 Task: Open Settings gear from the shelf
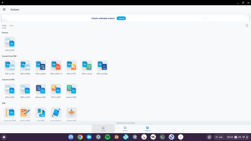click(98, 137)
